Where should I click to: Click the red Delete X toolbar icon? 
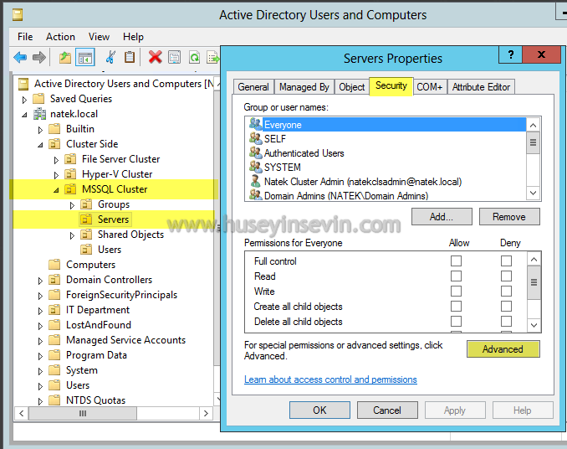click(155, 57)
